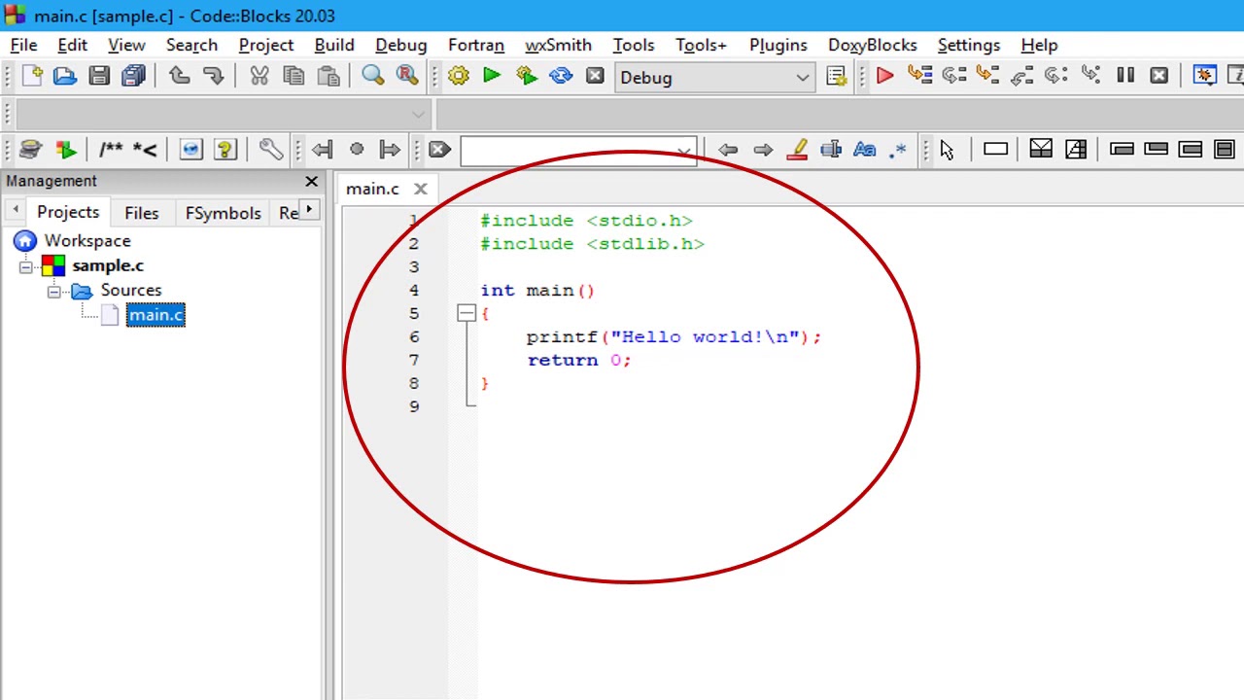Open the wxSmith menu
1244x700 pixels.
click(x=558, y=45)
